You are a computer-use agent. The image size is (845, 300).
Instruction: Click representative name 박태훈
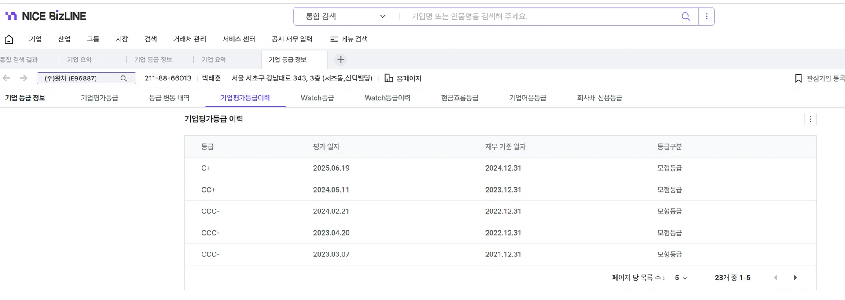[212, 78]
